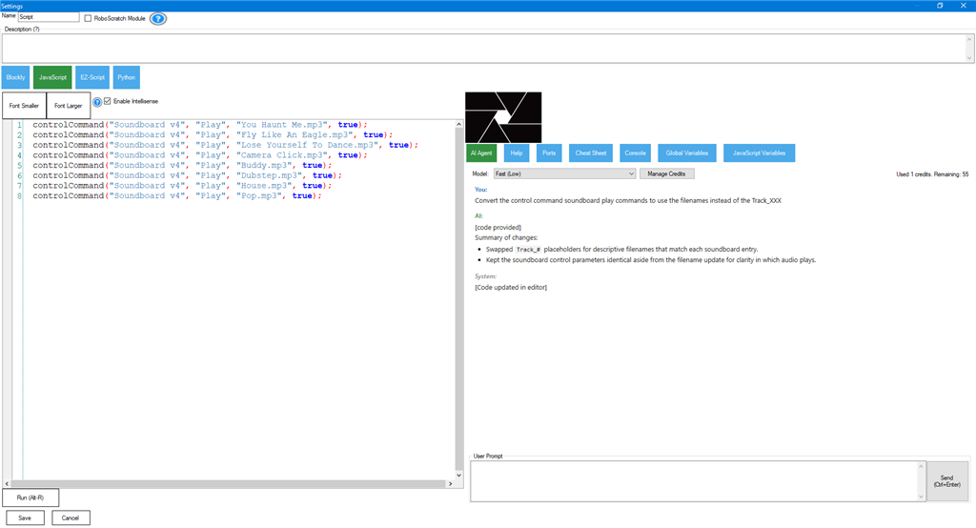Click the editor scroll-down arrow
This screenshot has height=528, width=976.
(458, 475)
